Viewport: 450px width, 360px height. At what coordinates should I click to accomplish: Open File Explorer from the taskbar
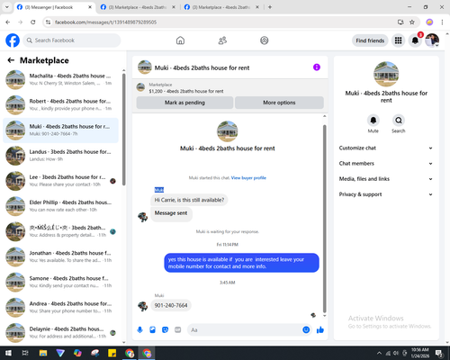pyautogui.click(x=43, y=353)
